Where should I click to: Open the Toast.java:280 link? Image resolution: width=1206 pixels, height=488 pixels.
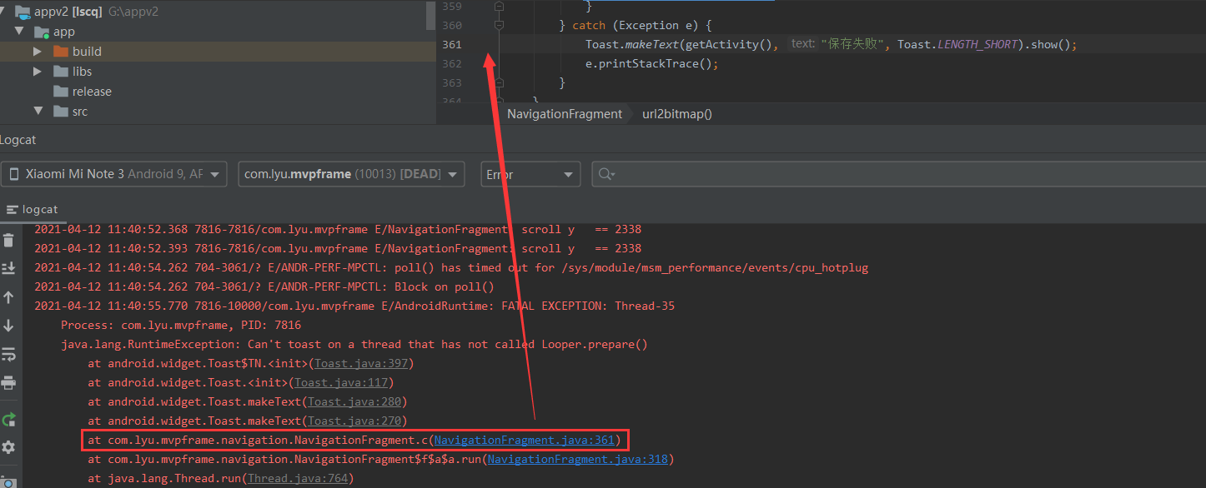click(354, 401)
